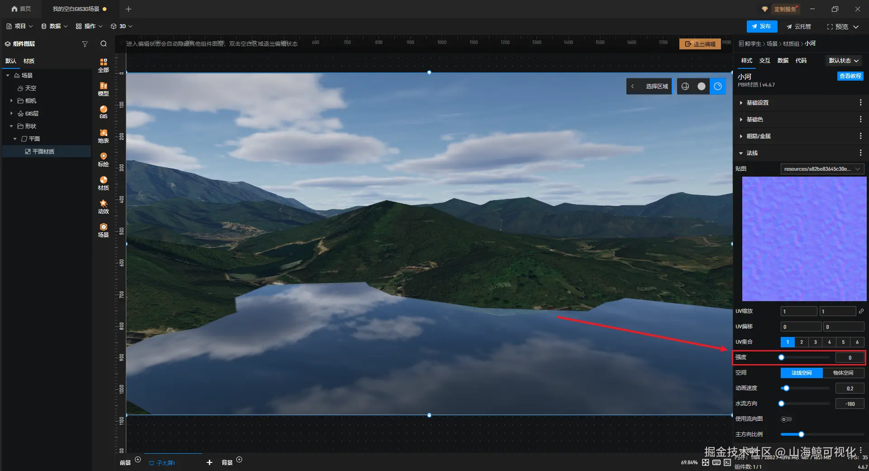Open the keyboard shortcuts icon in the status bar
The height and width of the screenshot is (471, 869).
716,462
